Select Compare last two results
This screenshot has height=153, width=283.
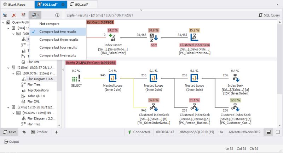58,32
